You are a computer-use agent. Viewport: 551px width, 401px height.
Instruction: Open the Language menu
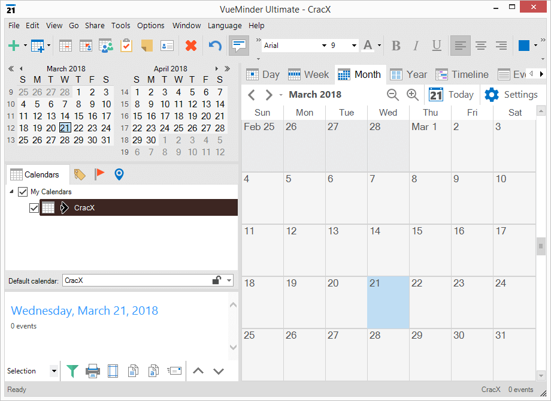coord(225,26)
